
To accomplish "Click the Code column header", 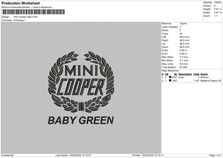I will pos(196,74).
